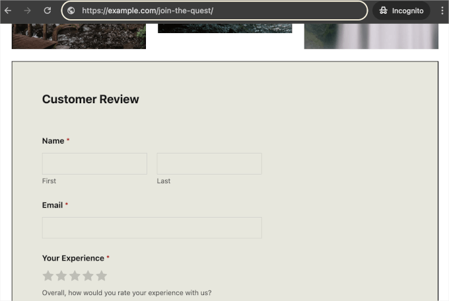This screenshot has width=449, height=301.
Task: Focus the Email input field
Action: pyautogui.click(x=152, y=228)
